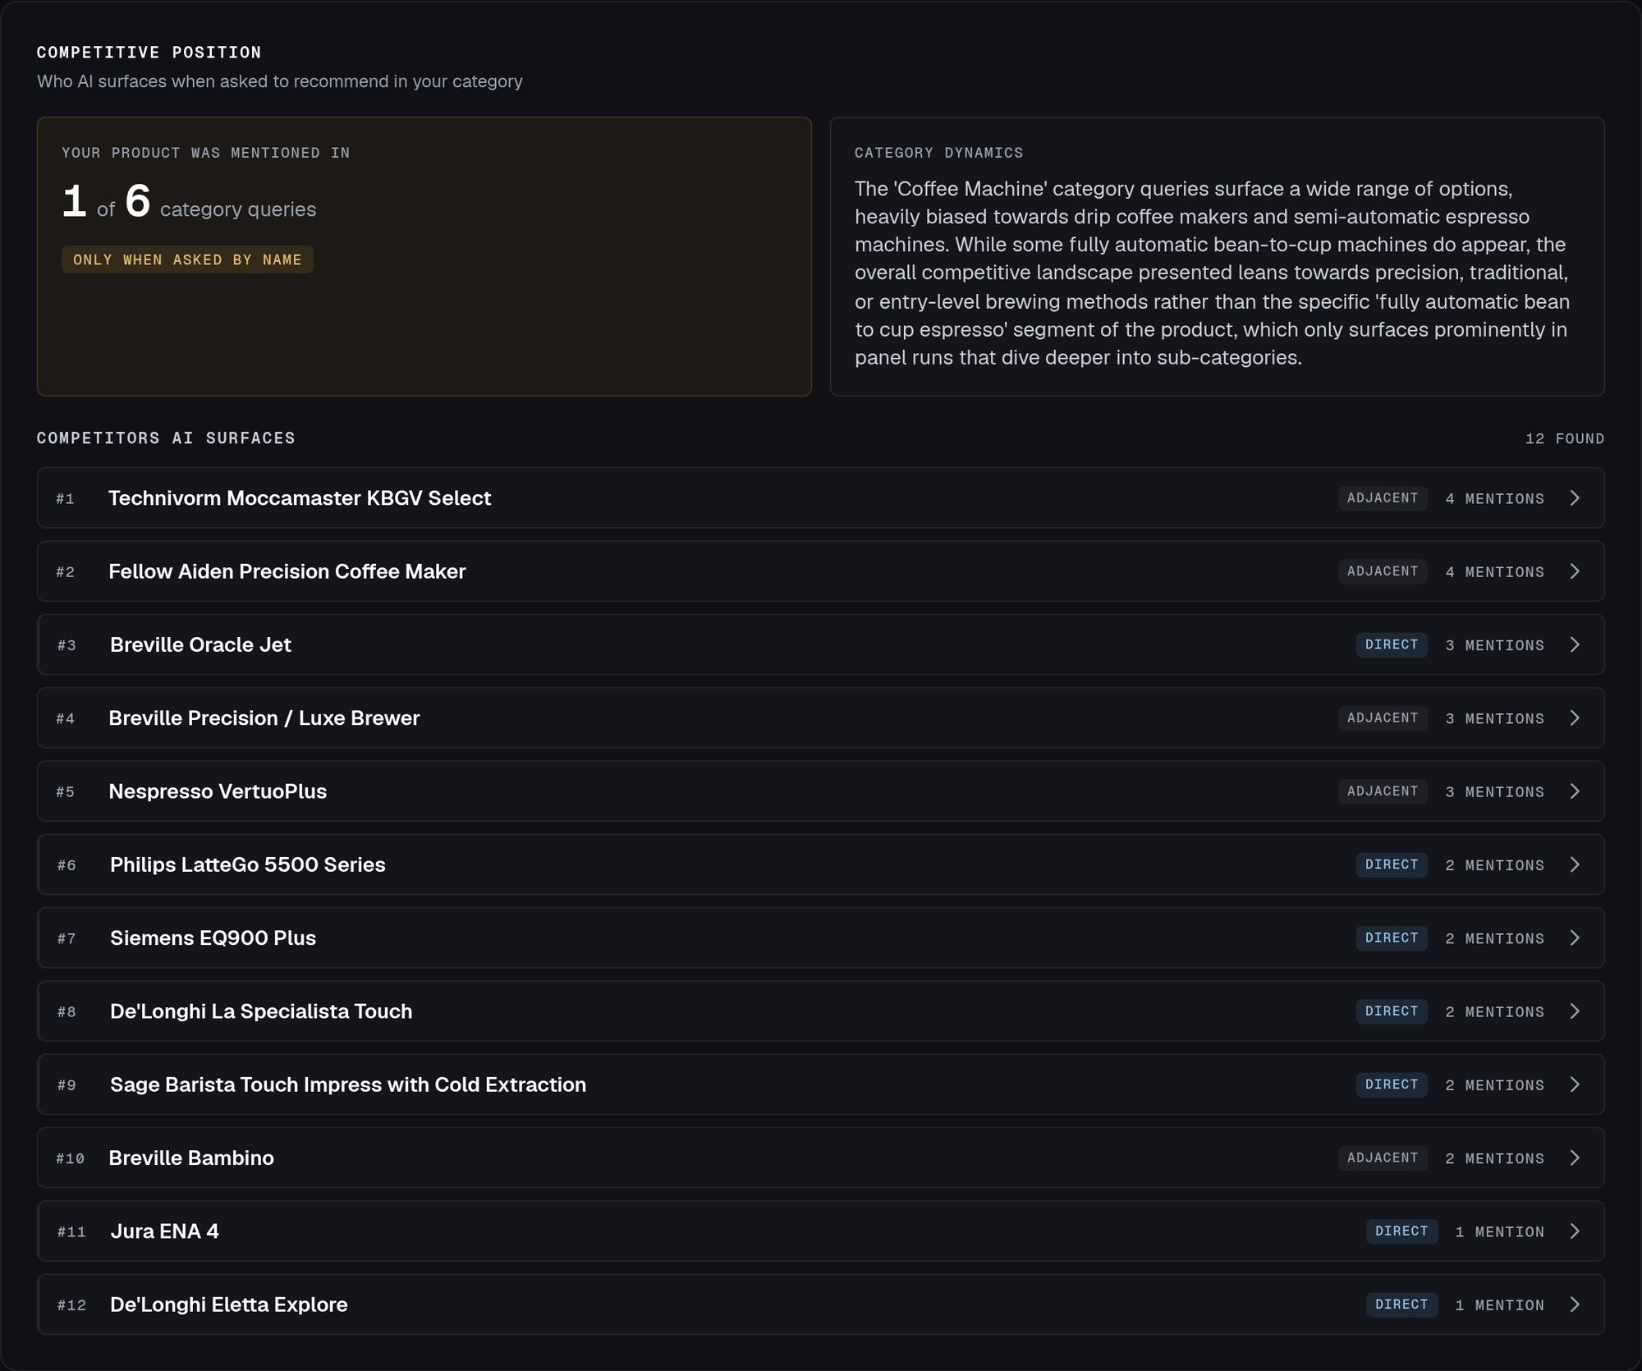Image resolution: width=1642 pixels, height=1371 pixels.
Task: Click the 4 MENTIONS count on Technivorm row
Action: coord(1494,498)
